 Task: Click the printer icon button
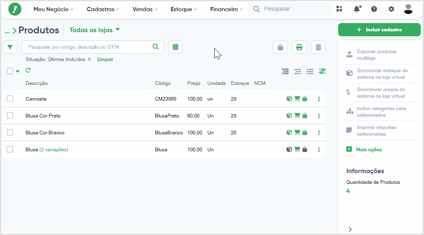pyautogui.click(x=299, y=47)
